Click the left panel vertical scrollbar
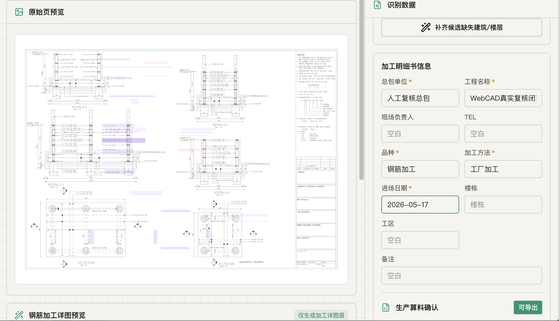The width and height of the screenshot is (559, 321). [x=362, y=90]
